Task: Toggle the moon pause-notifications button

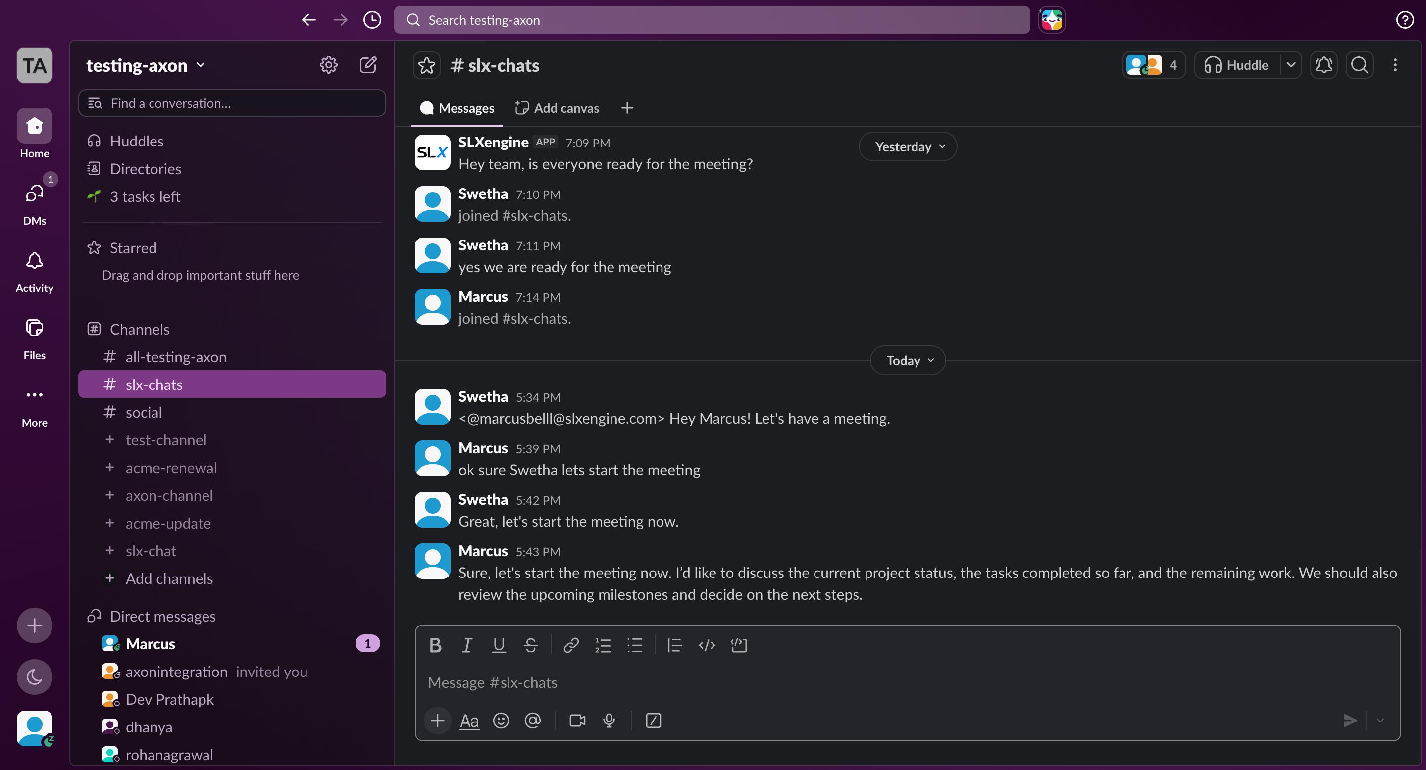Action: [34, 676]
